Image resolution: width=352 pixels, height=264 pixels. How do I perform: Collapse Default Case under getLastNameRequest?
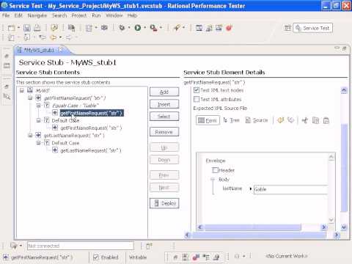point(38,143)
